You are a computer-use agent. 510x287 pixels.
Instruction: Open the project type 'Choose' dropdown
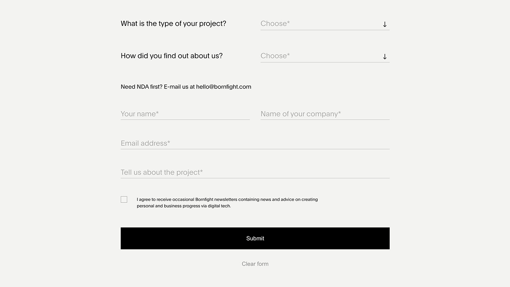pyautogui.click(x=319, y=24)
